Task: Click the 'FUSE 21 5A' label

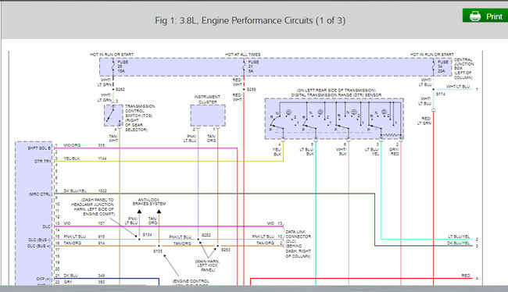Action: 253,66
